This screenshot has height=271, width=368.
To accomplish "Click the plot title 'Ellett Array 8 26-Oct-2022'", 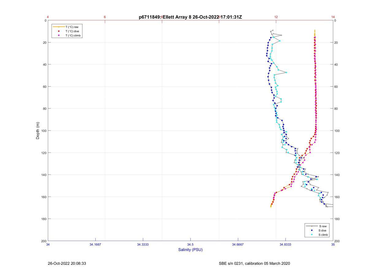I will click(x=190, y=17).
